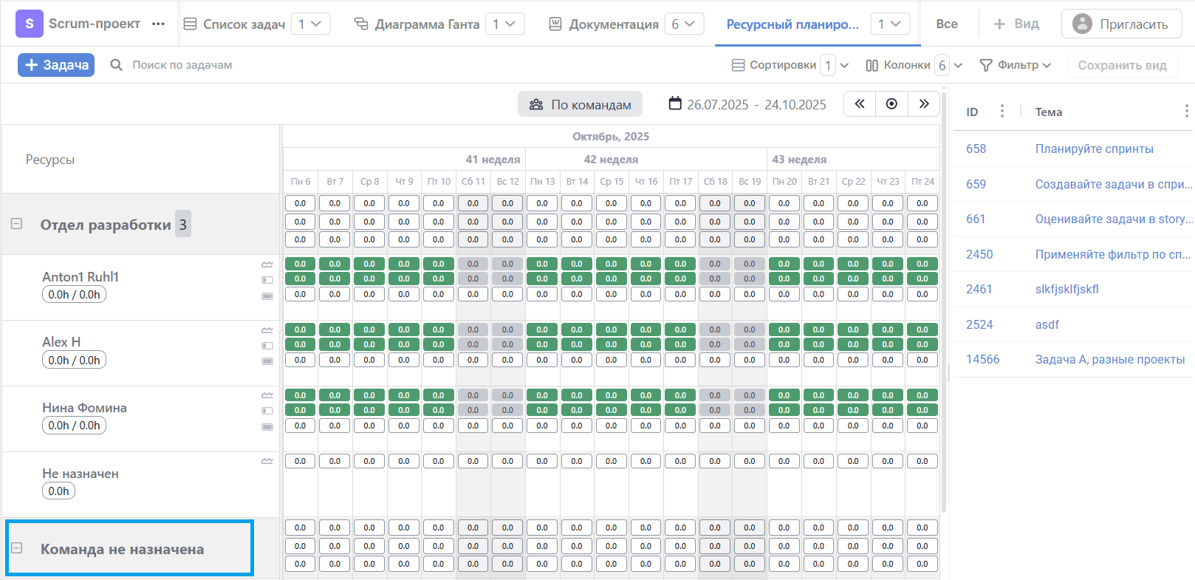
Task: Open the Колонки dropdown
Action: [914, 65]
